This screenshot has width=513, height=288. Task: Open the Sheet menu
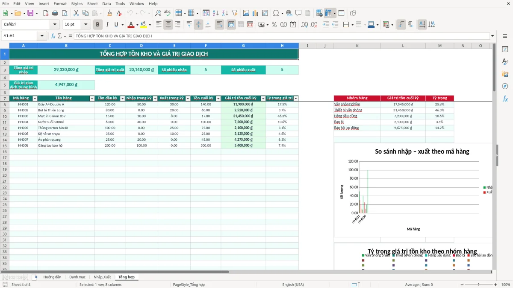[92, 3]
